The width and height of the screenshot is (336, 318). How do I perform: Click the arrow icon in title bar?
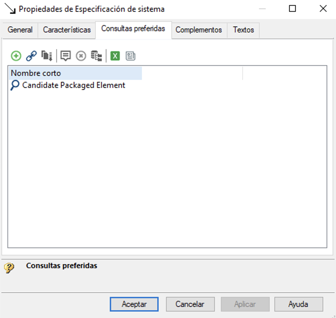(x=10, y=9)
